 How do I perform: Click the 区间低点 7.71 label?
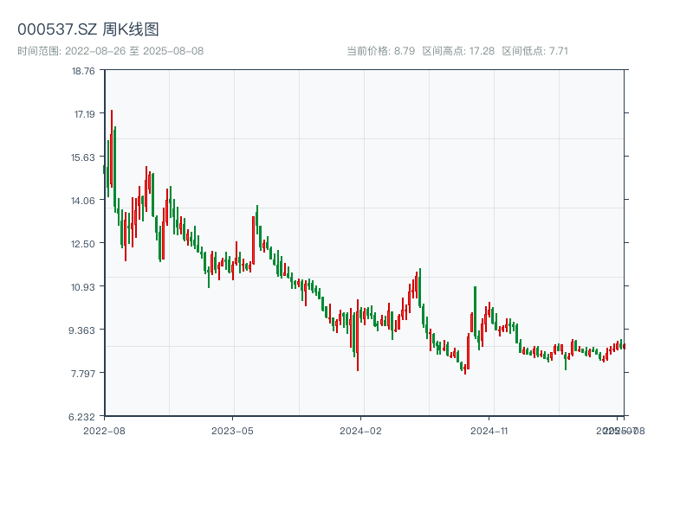tap(534, 51)
